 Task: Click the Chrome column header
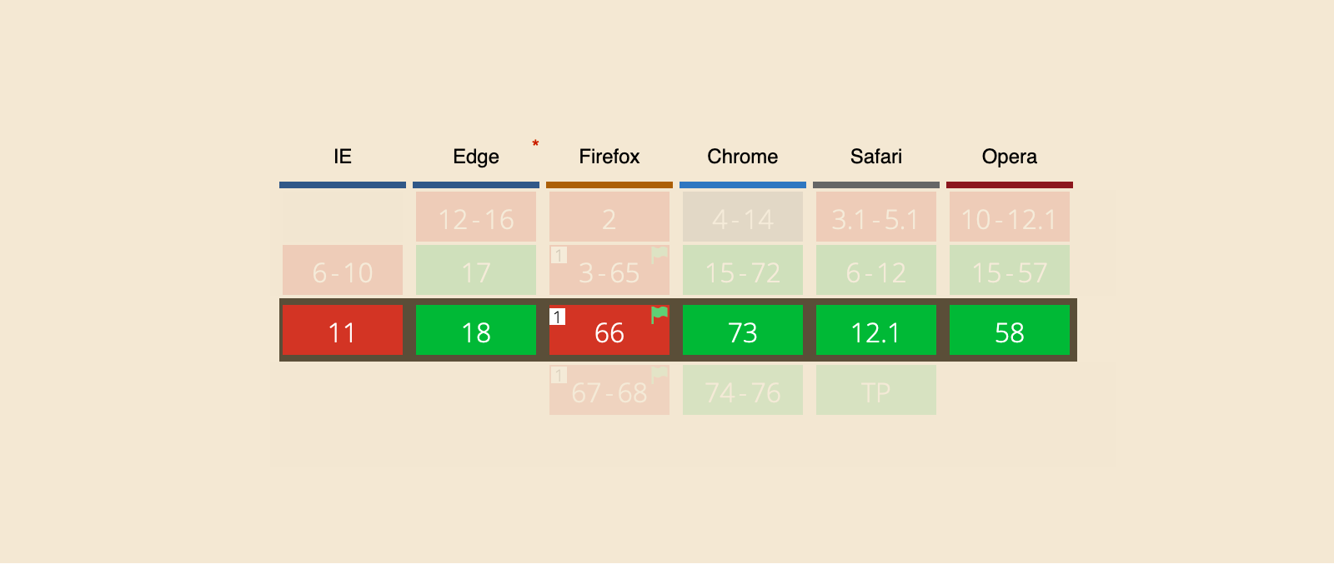(x=743, y=157)
